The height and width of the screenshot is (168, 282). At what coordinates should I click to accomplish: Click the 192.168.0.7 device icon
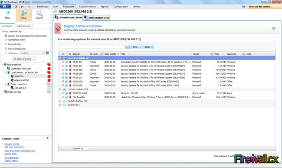[12, 88]
